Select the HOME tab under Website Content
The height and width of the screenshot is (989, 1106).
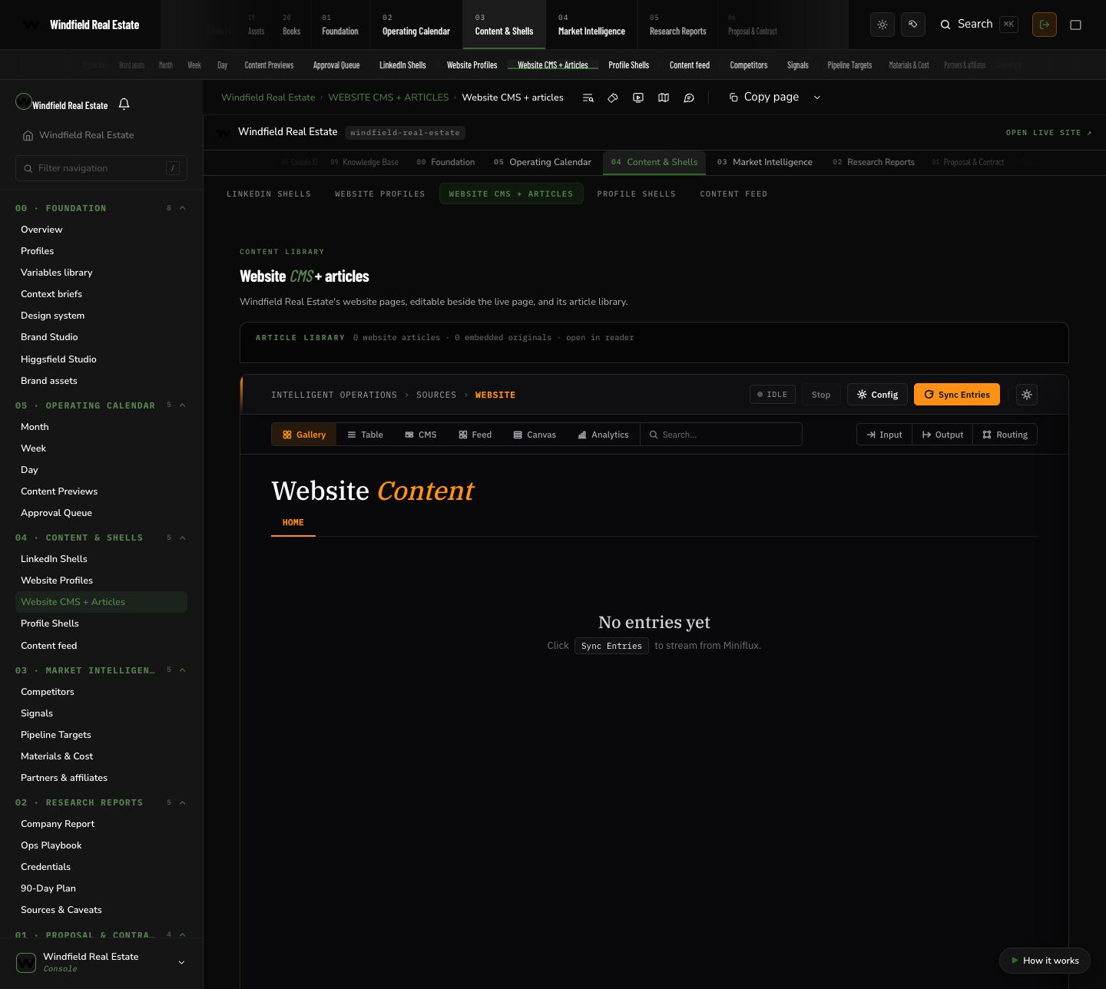[293, 523]
